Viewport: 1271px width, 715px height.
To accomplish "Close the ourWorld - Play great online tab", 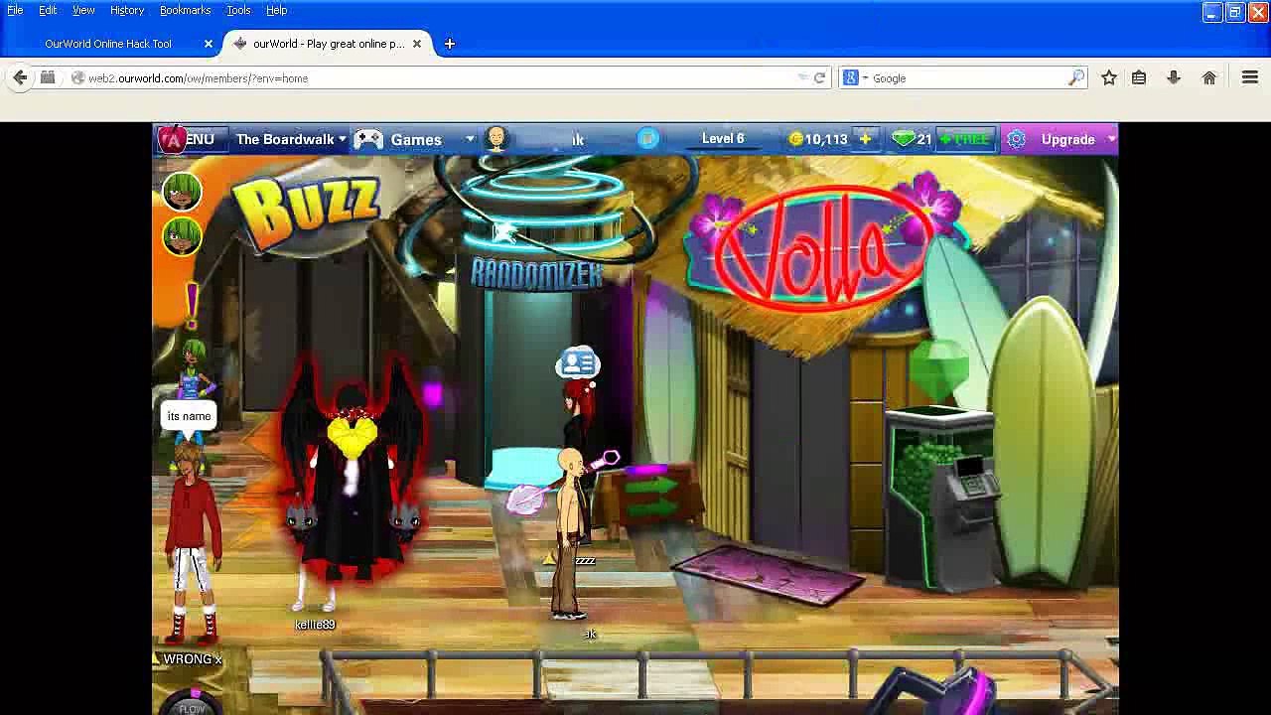I will click(417, 44).
